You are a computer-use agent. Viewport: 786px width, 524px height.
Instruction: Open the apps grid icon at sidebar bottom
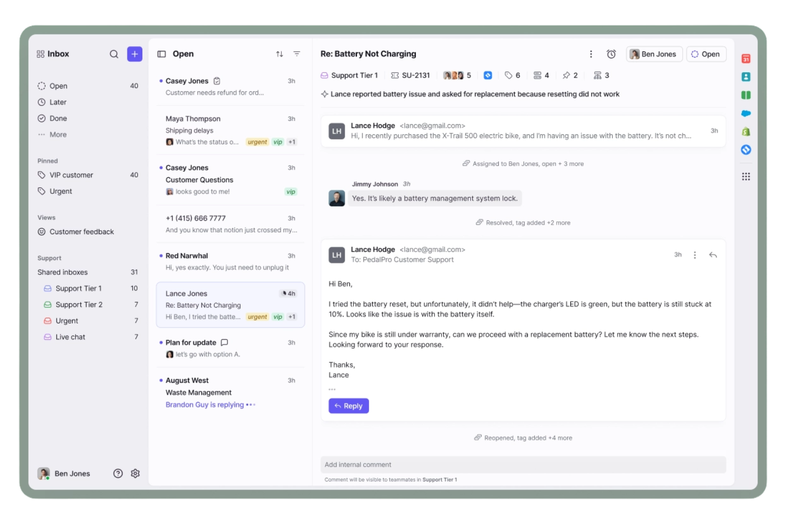pos(746,176)
